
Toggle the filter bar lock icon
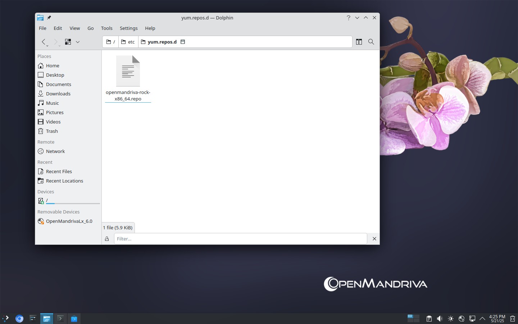point(107,239)
